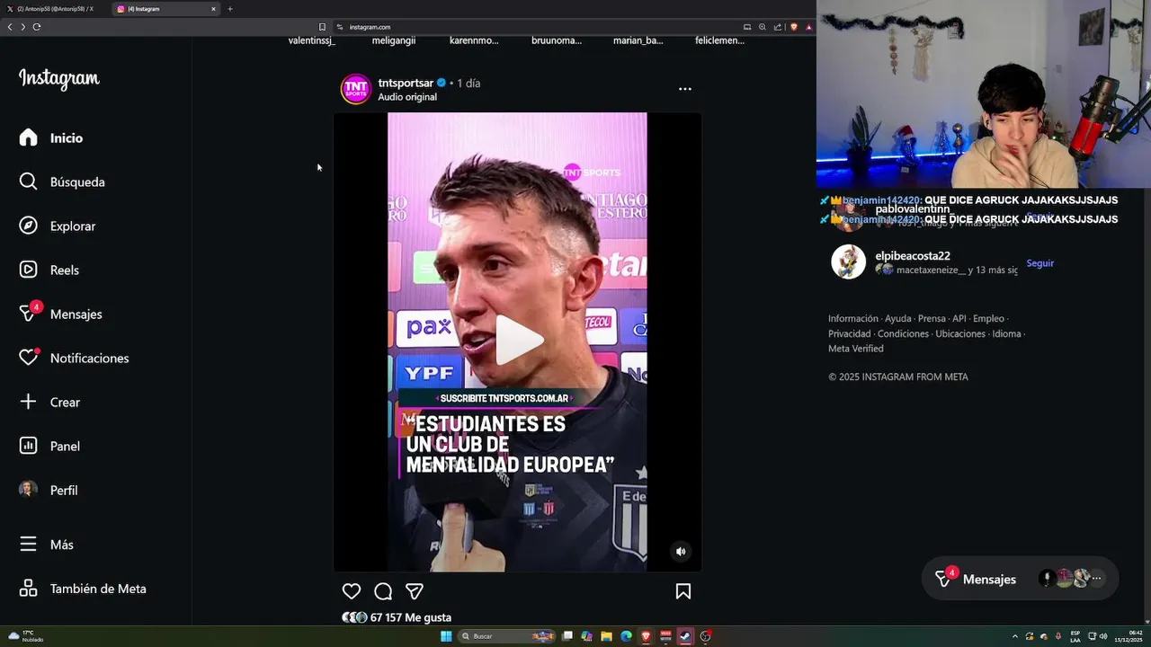Open meligangii story
This screenshot has height=647, width=1151.
click(394, 40)
